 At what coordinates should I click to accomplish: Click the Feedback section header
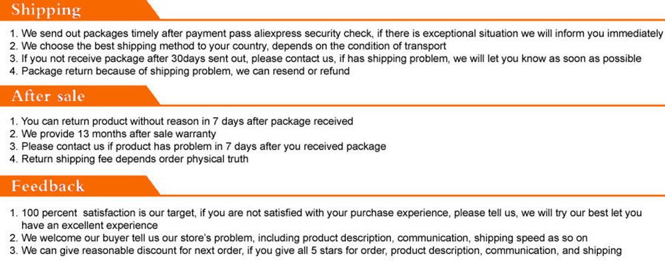[x=48, y=186]
